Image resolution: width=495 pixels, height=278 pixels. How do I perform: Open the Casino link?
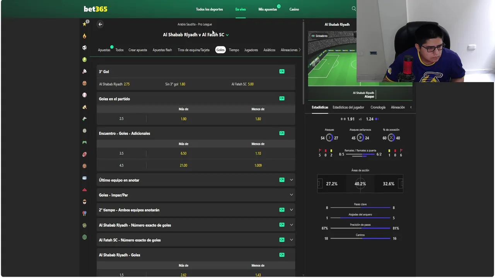coord(294,9)
